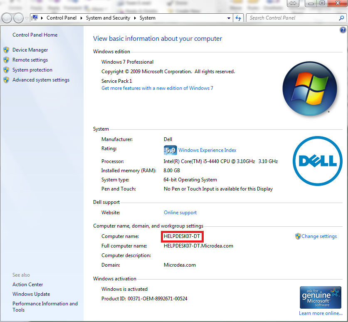Open Windows Update under See also
Viewport: 348px width, 322px height.
click(x=31, y=294)
